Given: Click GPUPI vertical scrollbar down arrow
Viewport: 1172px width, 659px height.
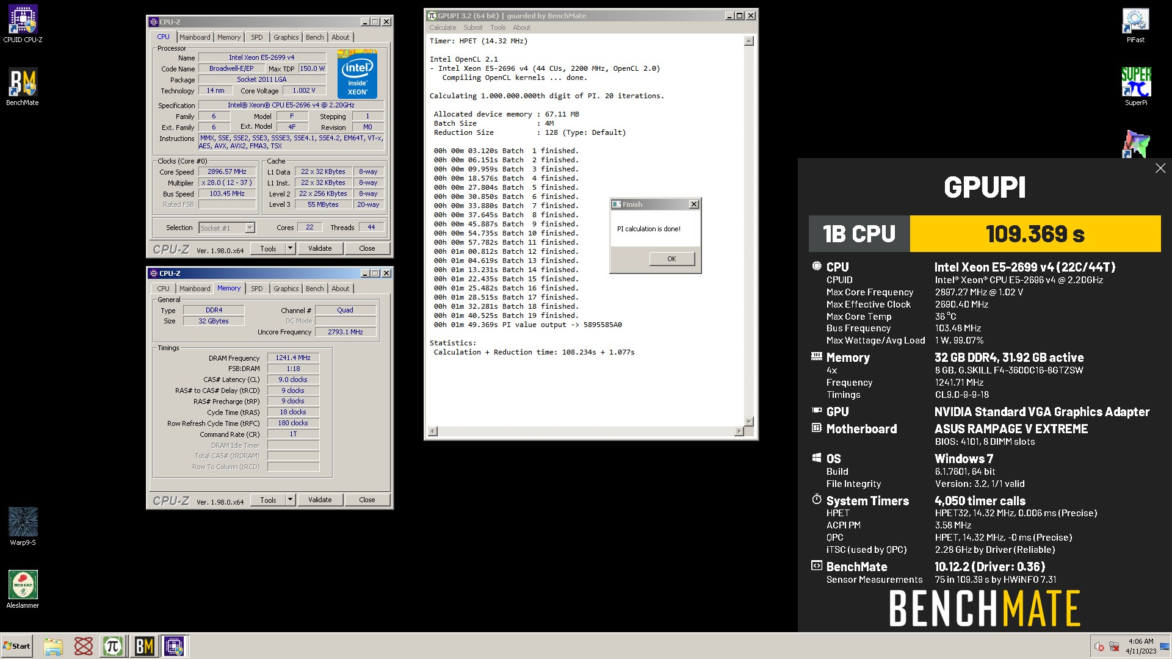Looking at the screenshot, I should point(749,422).
